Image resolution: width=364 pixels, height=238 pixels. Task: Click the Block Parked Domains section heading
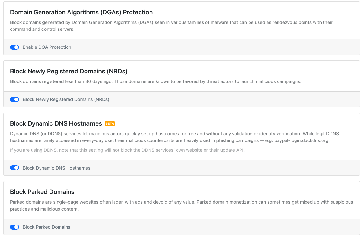pos(42,192)
